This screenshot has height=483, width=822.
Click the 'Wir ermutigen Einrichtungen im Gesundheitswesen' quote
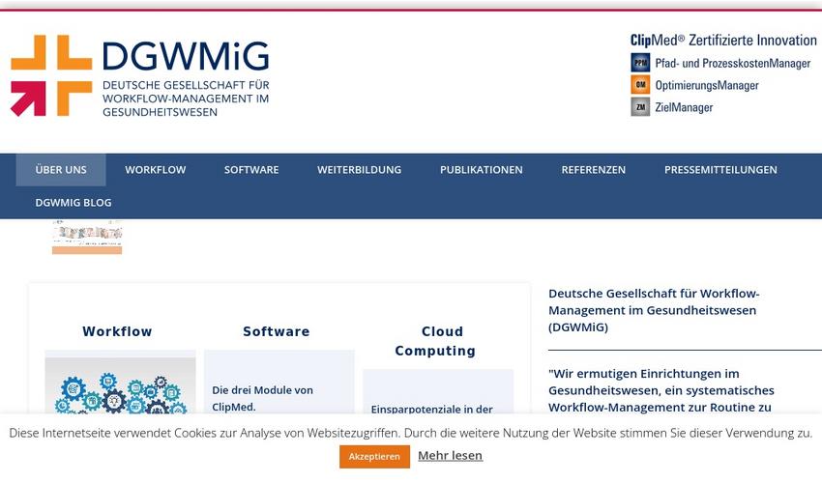[x=661, y=390]
